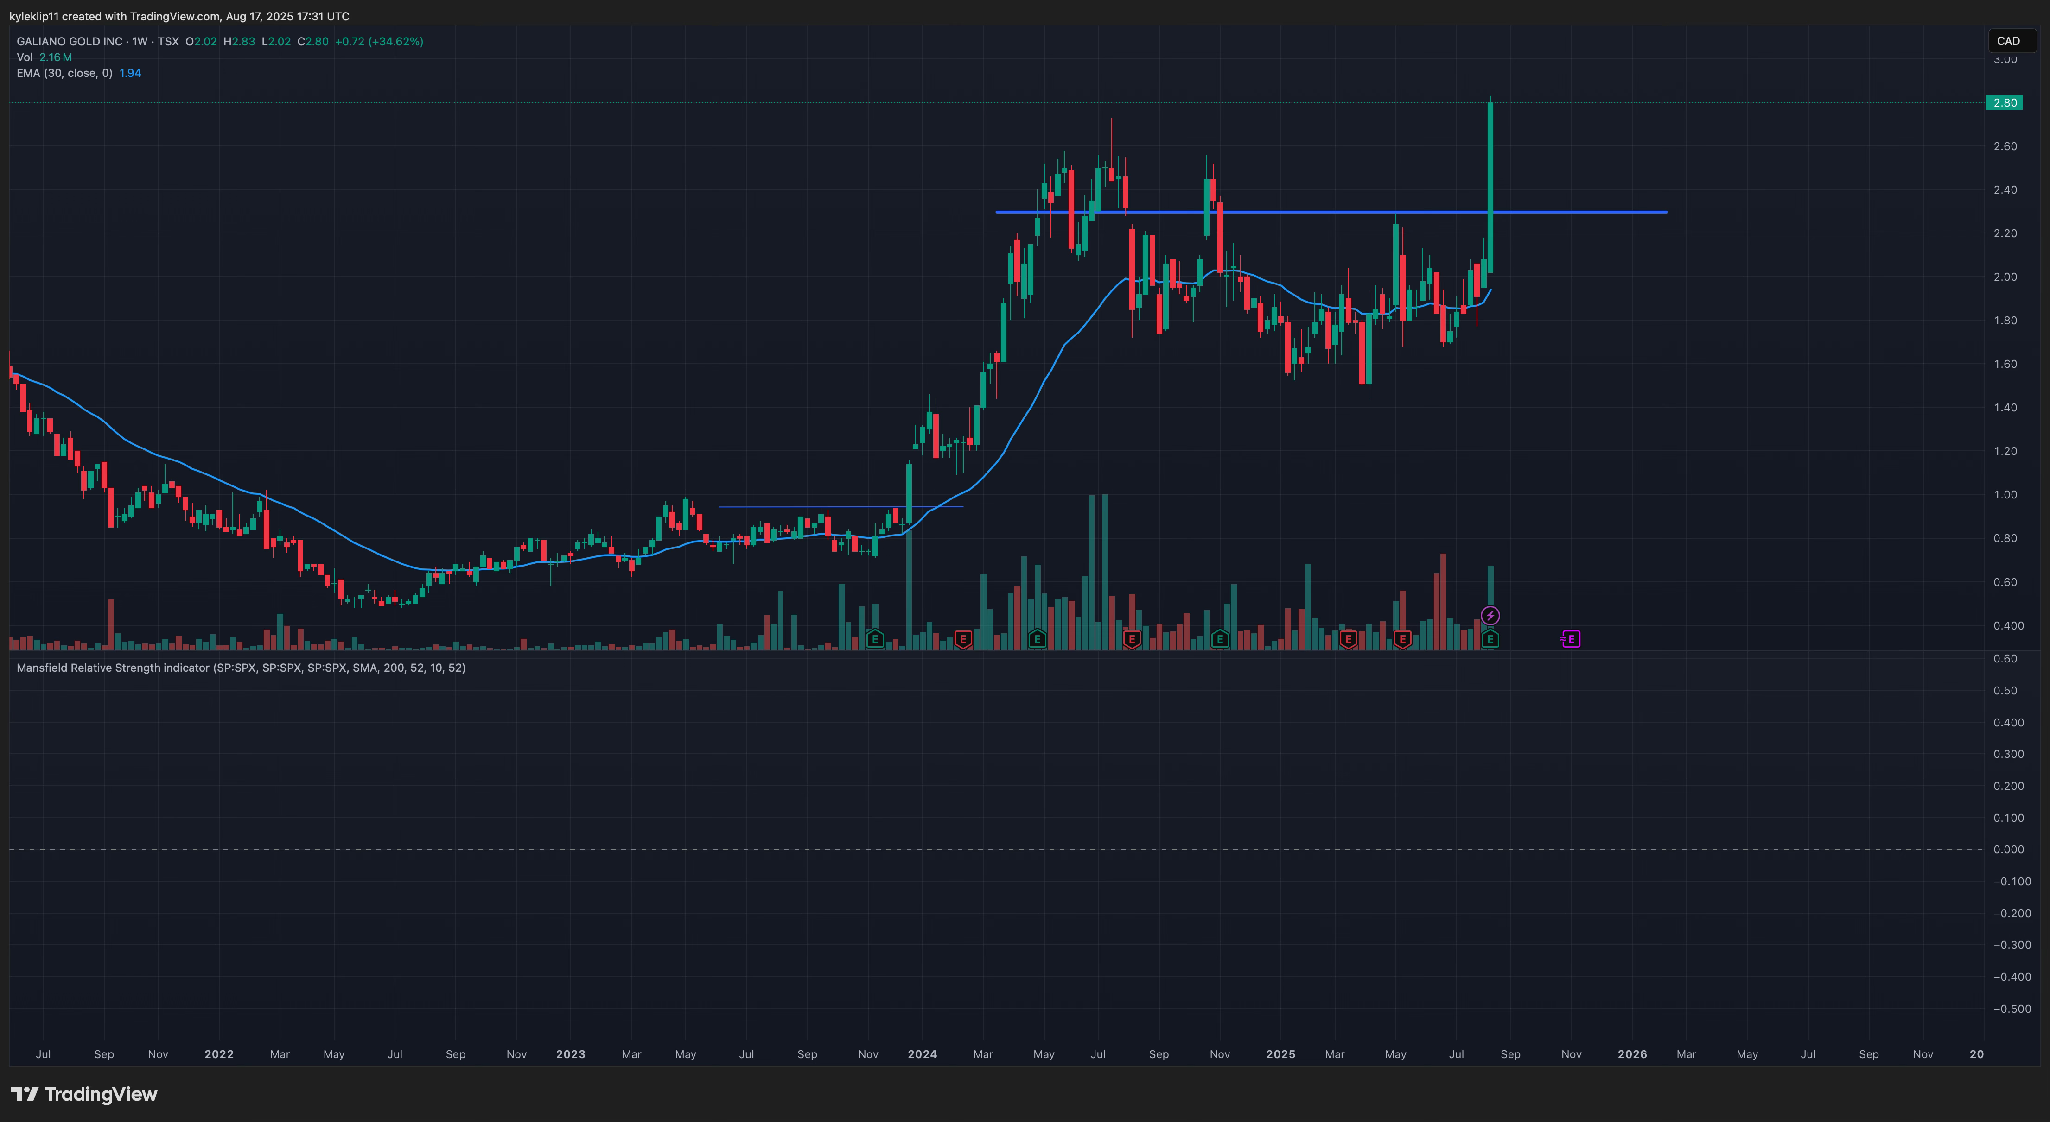Click the red earnings marker near May 2025
Screen dimensions: 2050x1122
point(1402,638)
